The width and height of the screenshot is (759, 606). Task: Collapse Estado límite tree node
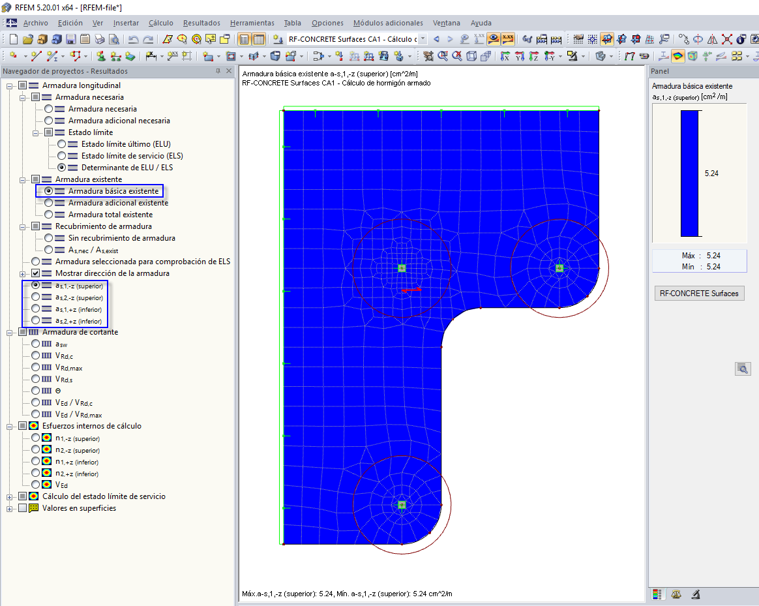pyautogui.click(x=35, y=133)
